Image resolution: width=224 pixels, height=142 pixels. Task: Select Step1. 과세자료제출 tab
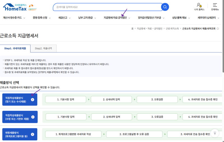tap(15, 48)
